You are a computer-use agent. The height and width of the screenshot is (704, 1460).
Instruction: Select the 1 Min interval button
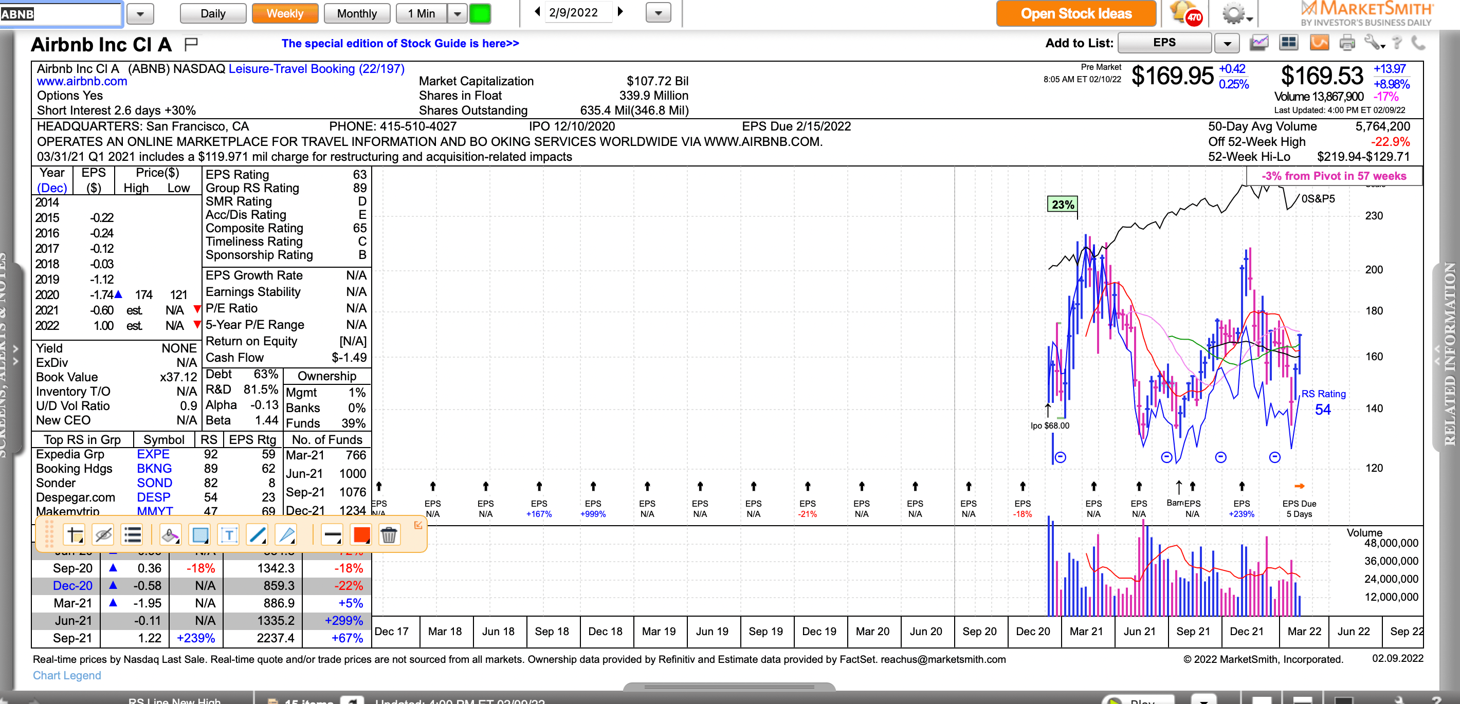(422, 13)
